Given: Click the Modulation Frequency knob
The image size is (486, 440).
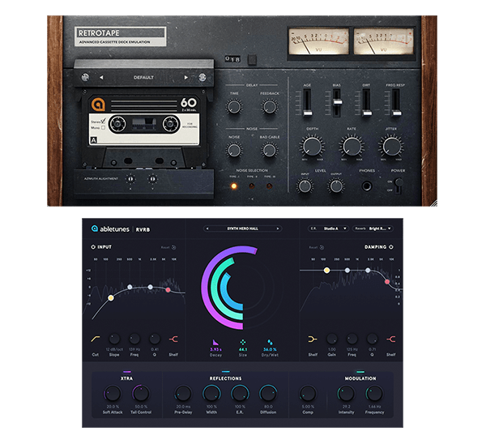Looking at the screenshot, I should coord(374,393).
